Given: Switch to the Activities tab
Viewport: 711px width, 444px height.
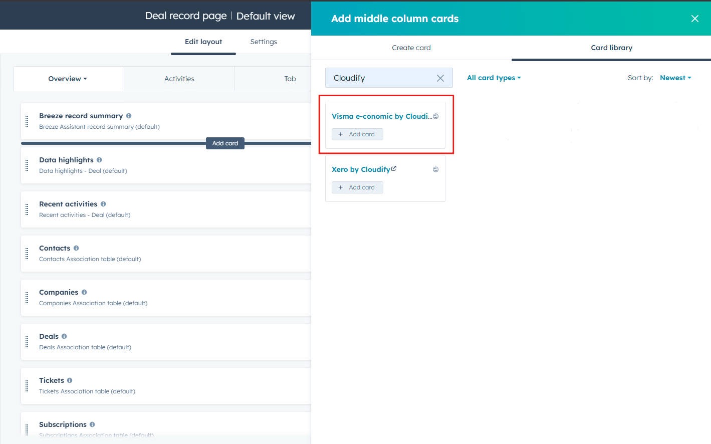Looking at the screenshot, I should [179, 79].
